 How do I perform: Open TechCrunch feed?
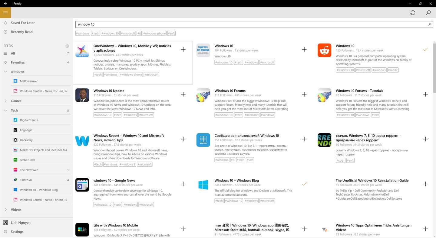(27, 160)
